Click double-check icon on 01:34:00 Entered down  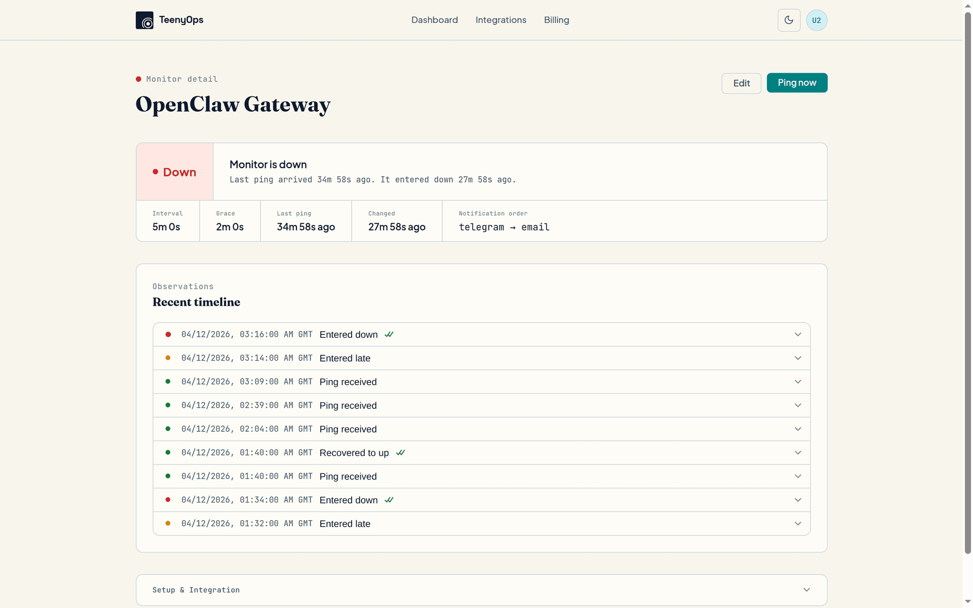pos(389,500)
